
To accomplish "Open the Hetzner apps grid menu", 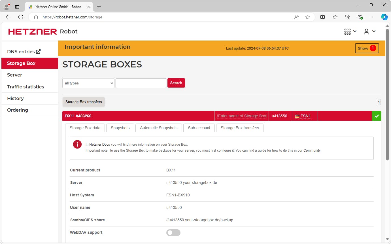I will [350, 31].
